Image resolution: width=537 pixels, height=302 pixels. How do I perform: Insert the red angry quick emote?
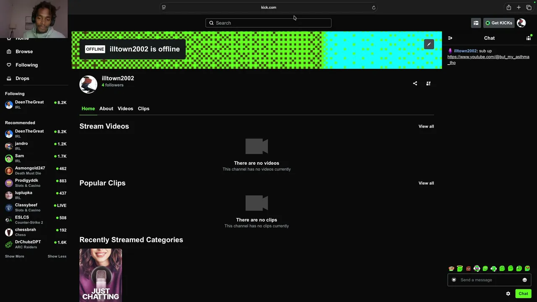pos(468,268)
